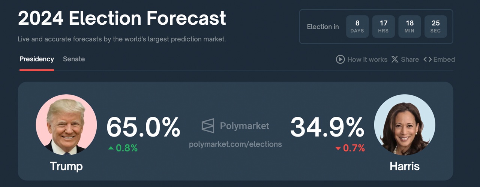This screenshot has width=480, height=187.
Task: Click the Polymarket logo icon
Action: [x=208, y=126]
